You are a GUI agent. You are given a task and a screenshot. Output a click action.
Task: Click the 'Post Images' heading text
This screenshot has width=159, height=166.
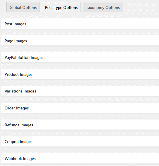(15, 24)
